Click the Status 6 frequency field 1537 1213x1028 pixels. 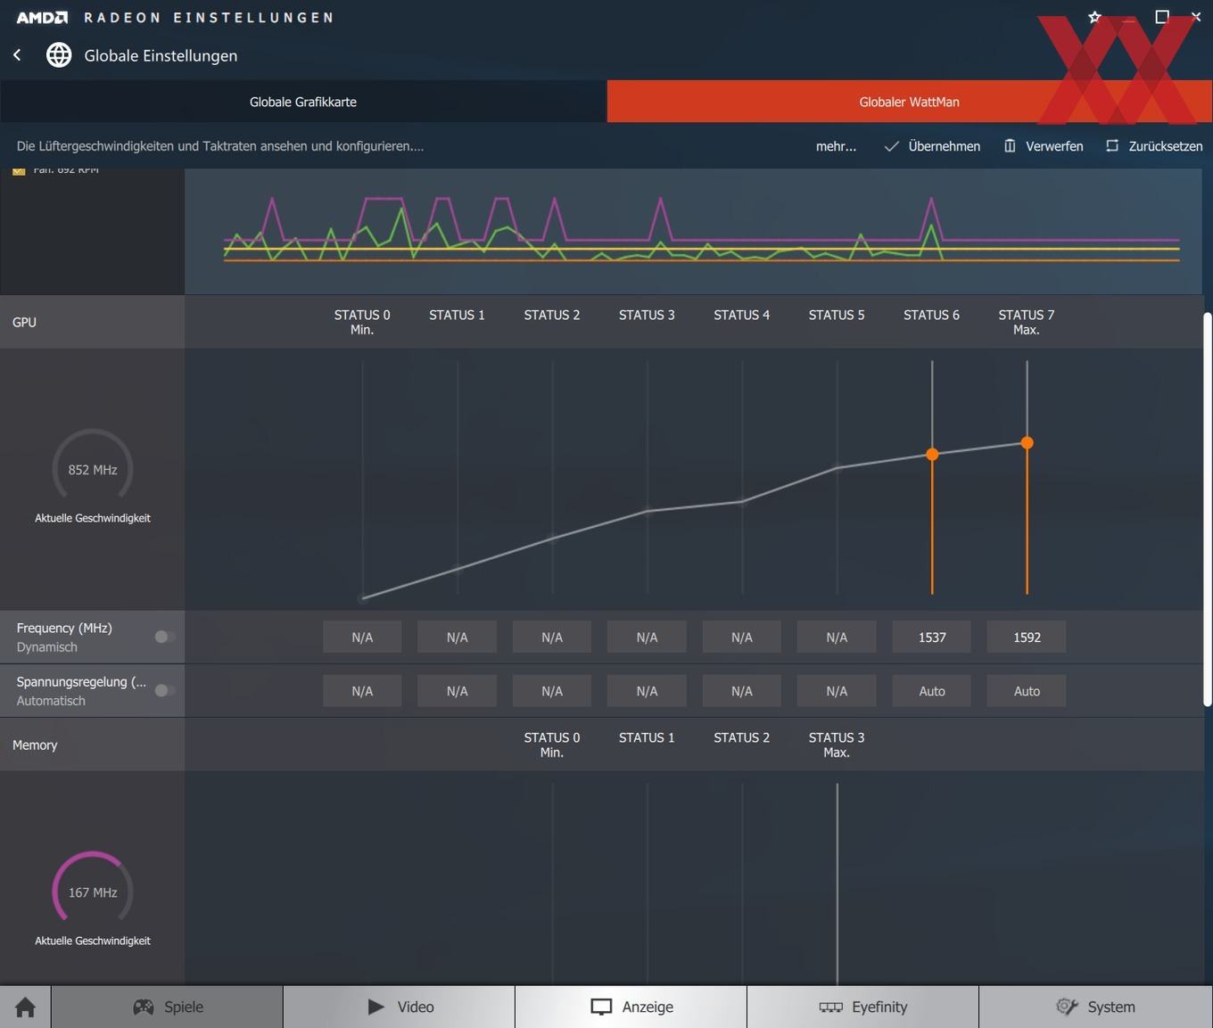[932, 637]
